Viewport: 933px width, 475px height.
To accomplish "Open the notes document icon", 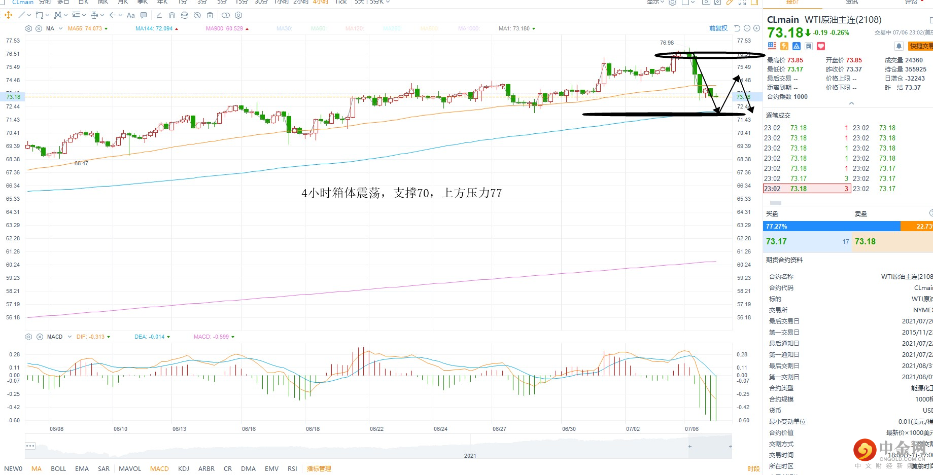I will point(809,46).
